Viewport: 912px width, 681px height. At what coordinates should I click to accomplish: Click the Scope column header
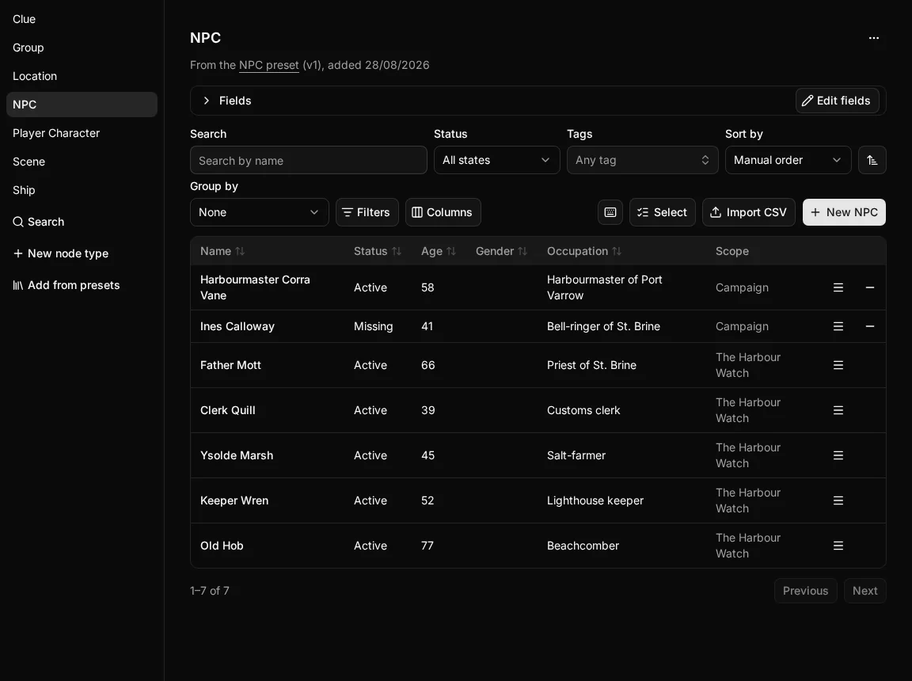pos(731,251)
